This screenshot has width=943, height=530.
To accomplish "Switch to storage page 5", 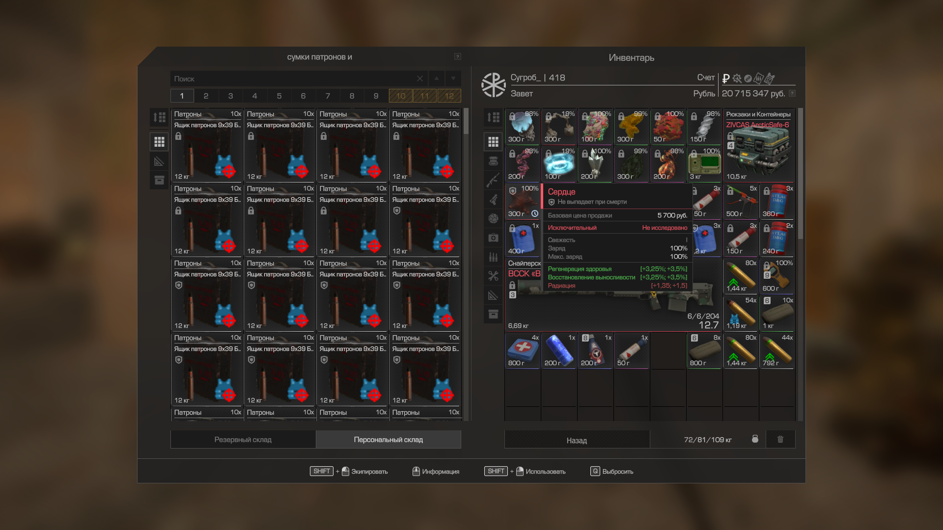I will (x=279, y=96).
